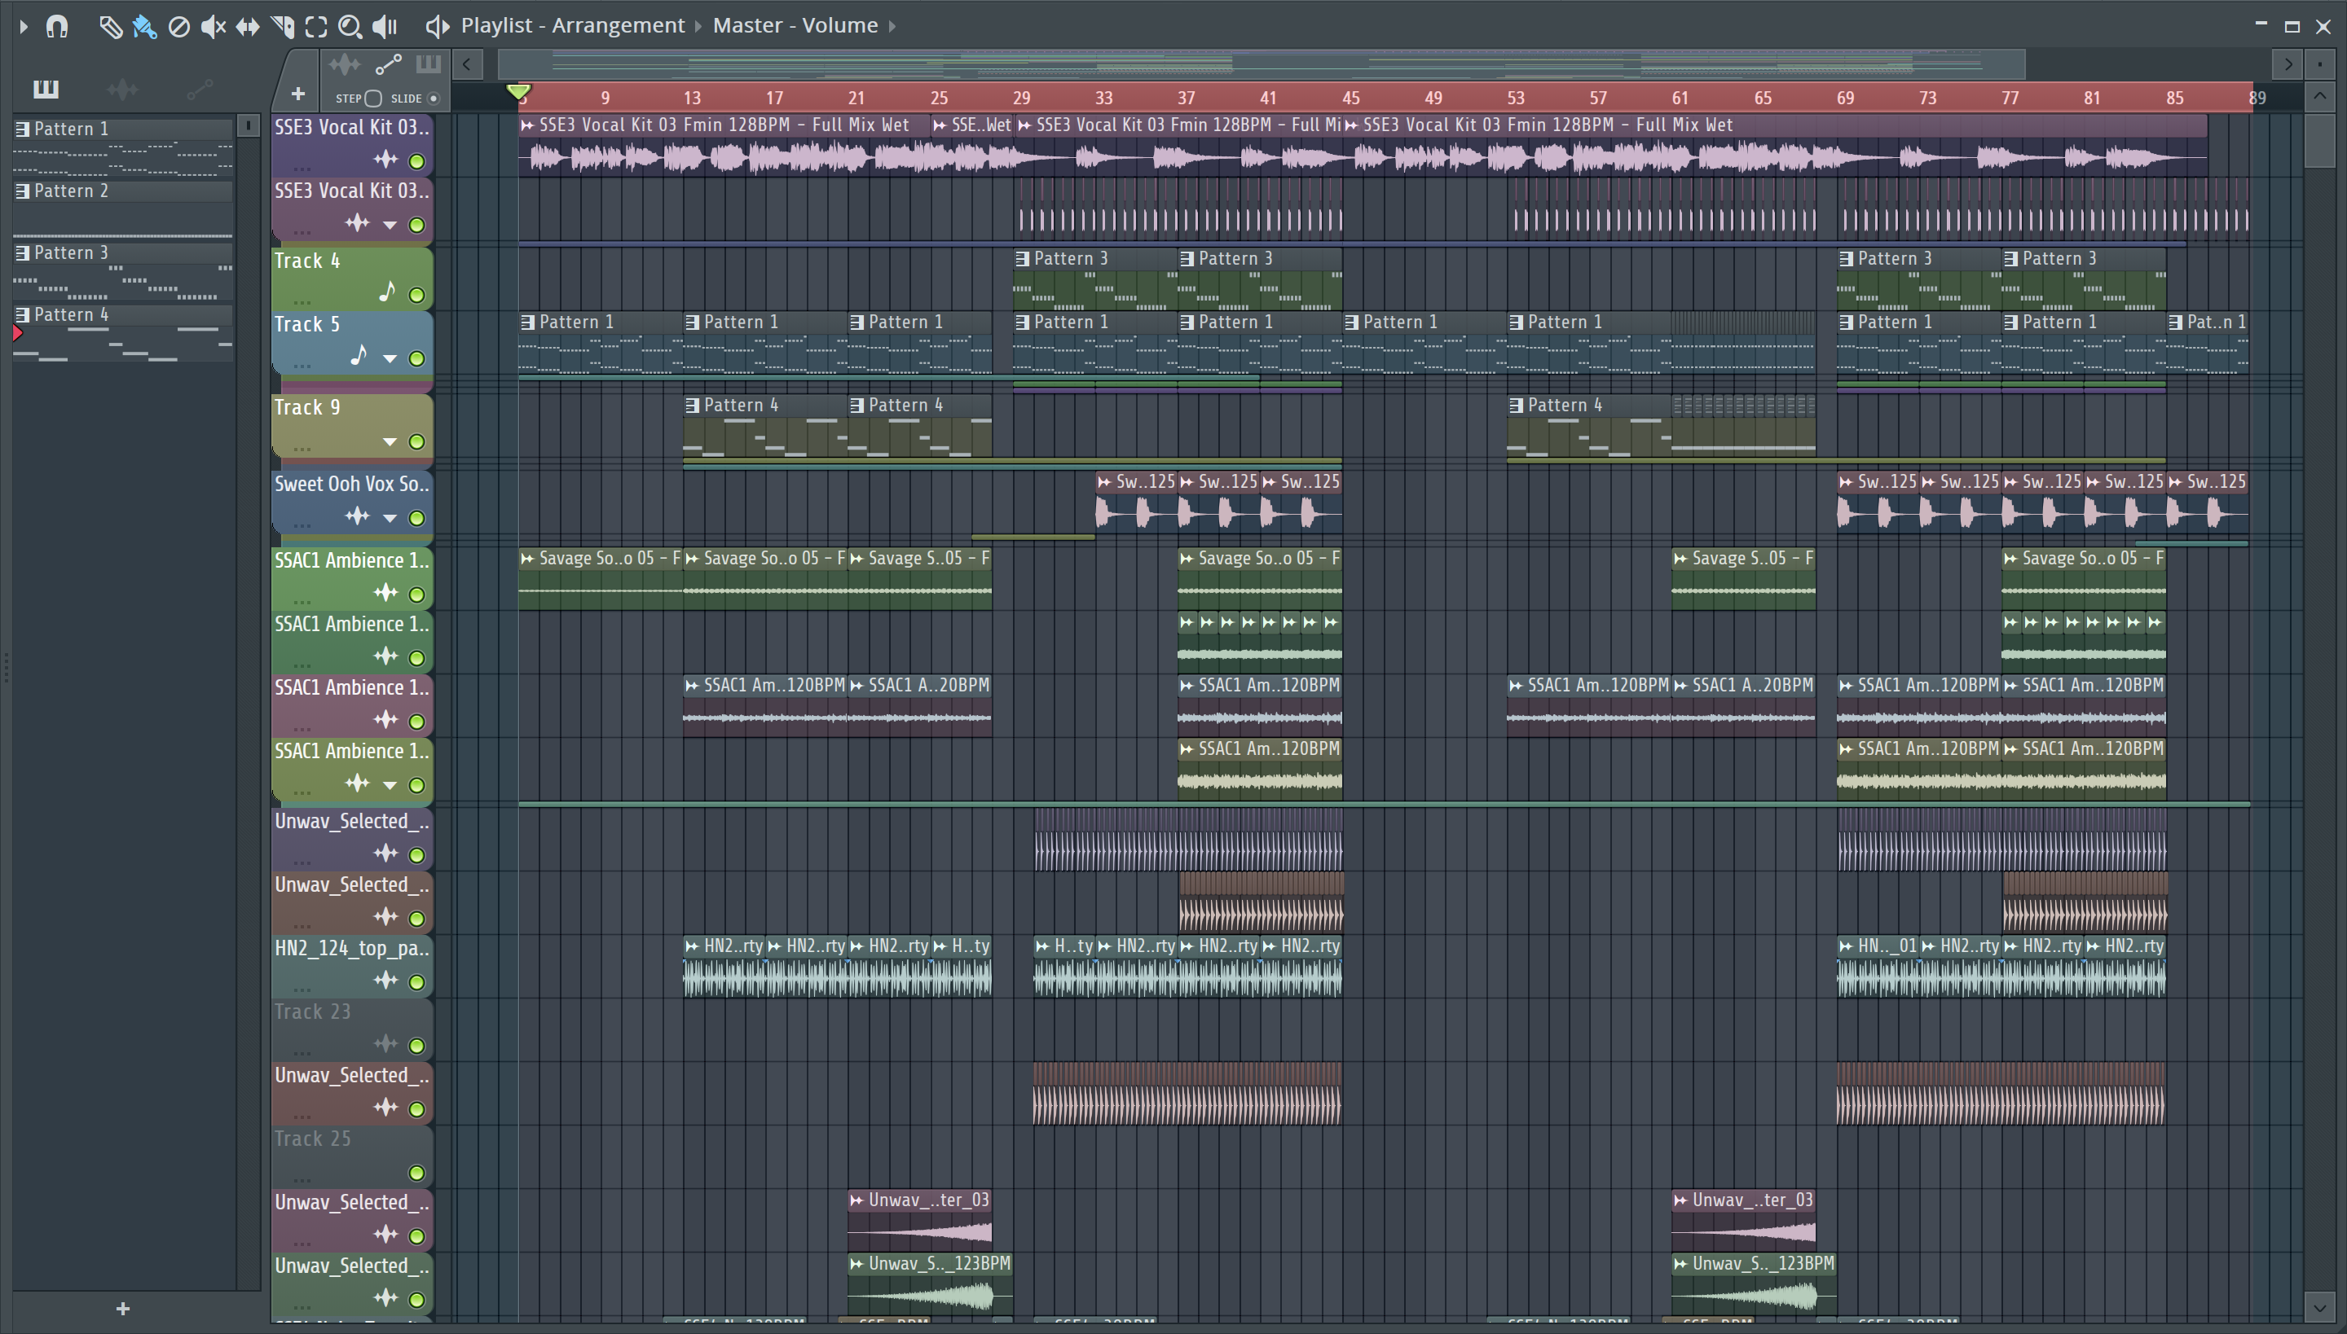Click the note icon on Track 5
Screen dimensions: 2347x1334
tap(359, 355)
